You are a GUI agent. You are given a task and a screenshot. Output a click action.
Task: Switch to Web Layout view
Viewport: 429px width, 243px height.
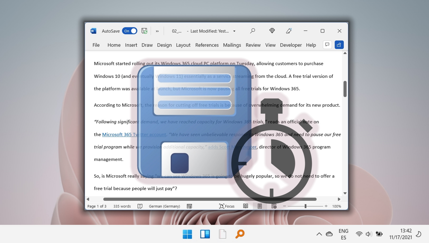[274, 206]
